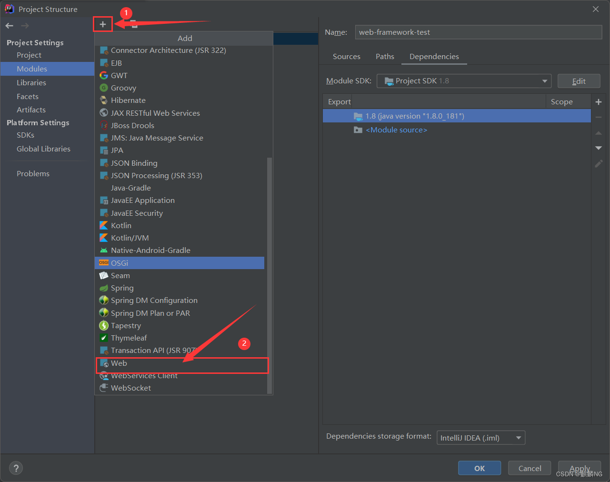Click the Edit SDK button

pyautogui.click(x=579, y=81)
